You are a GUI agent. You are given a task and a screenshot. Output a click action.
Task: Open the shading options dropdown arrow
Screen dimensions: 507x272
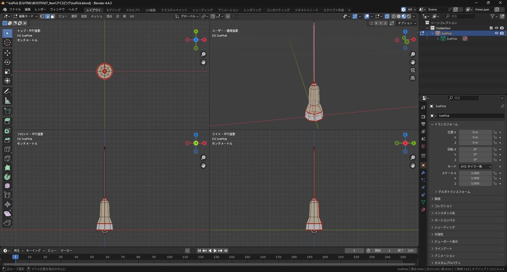[415, 16]
